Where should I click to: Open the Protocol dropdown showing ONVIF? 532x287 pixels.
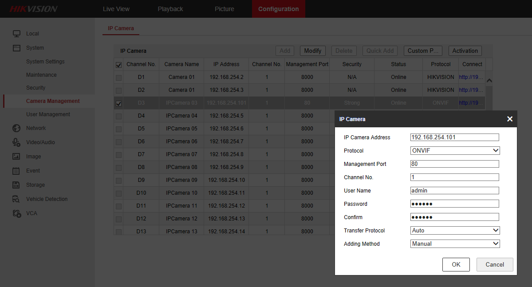click(x=455, y=151)
